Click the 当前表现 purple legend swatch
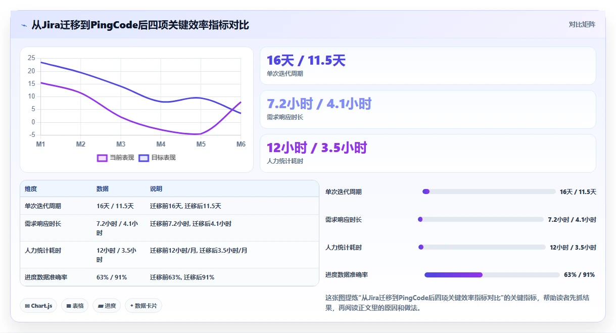Image resolution: width=616 pixels, height=333 pixels. coord(102,158)
